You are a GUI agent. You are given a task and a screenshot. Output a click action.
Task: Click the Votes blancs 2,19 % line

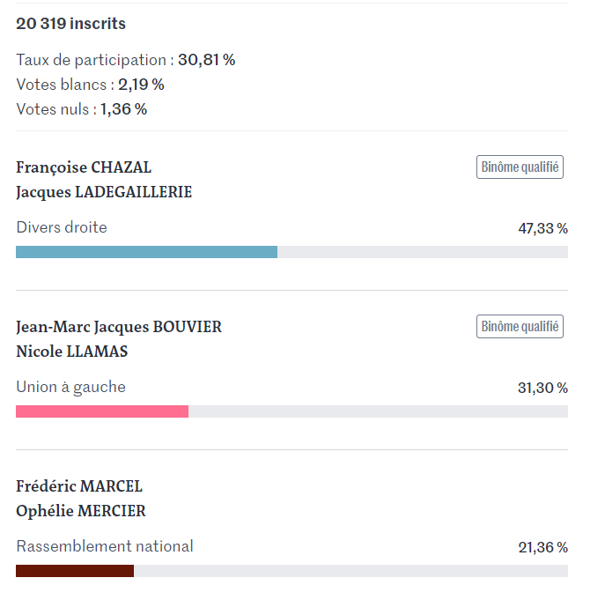point(91,85)
